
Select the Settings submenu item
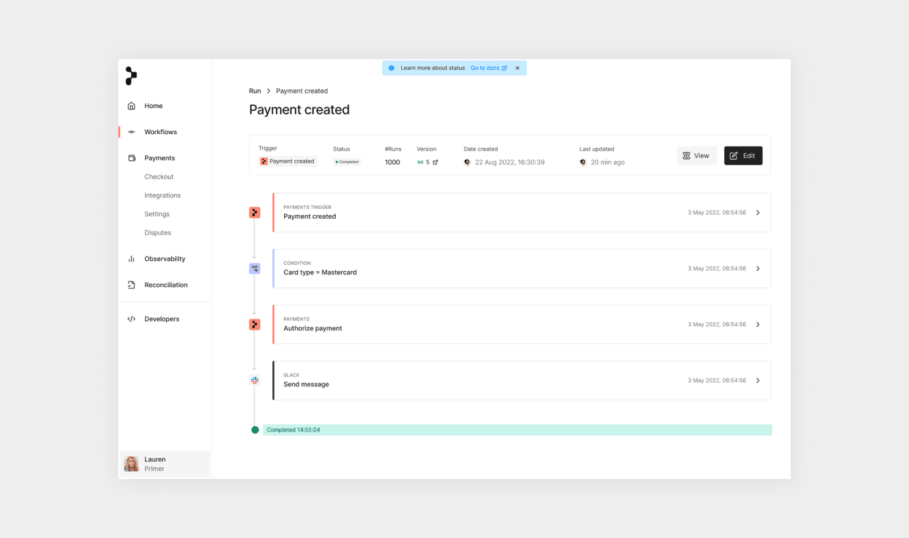click(x=157, y=214)
